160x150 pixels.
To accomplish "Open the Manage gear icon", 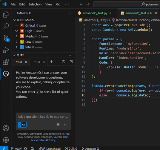I will (x=6, y=140).
